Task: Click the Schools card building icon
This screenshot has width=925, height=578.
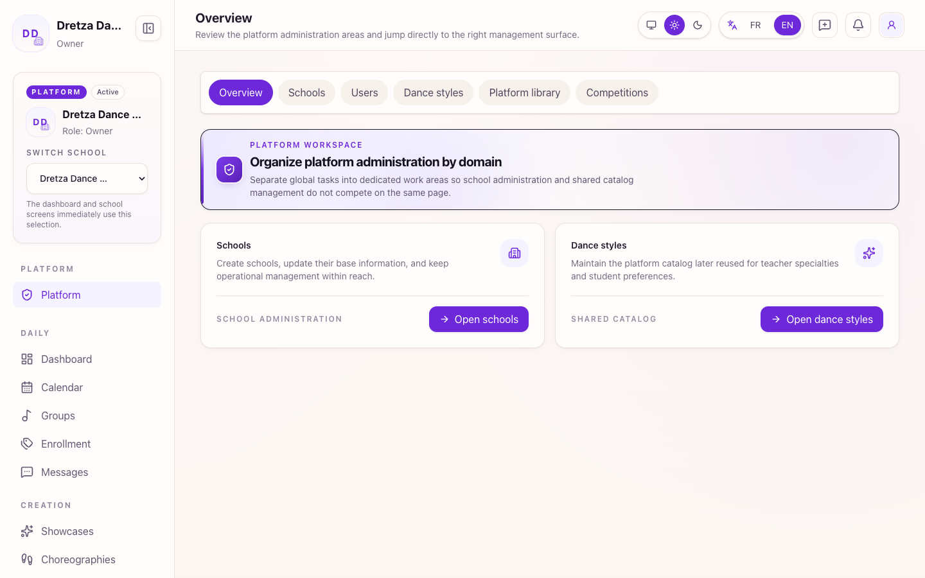Action: coord(515,253)
